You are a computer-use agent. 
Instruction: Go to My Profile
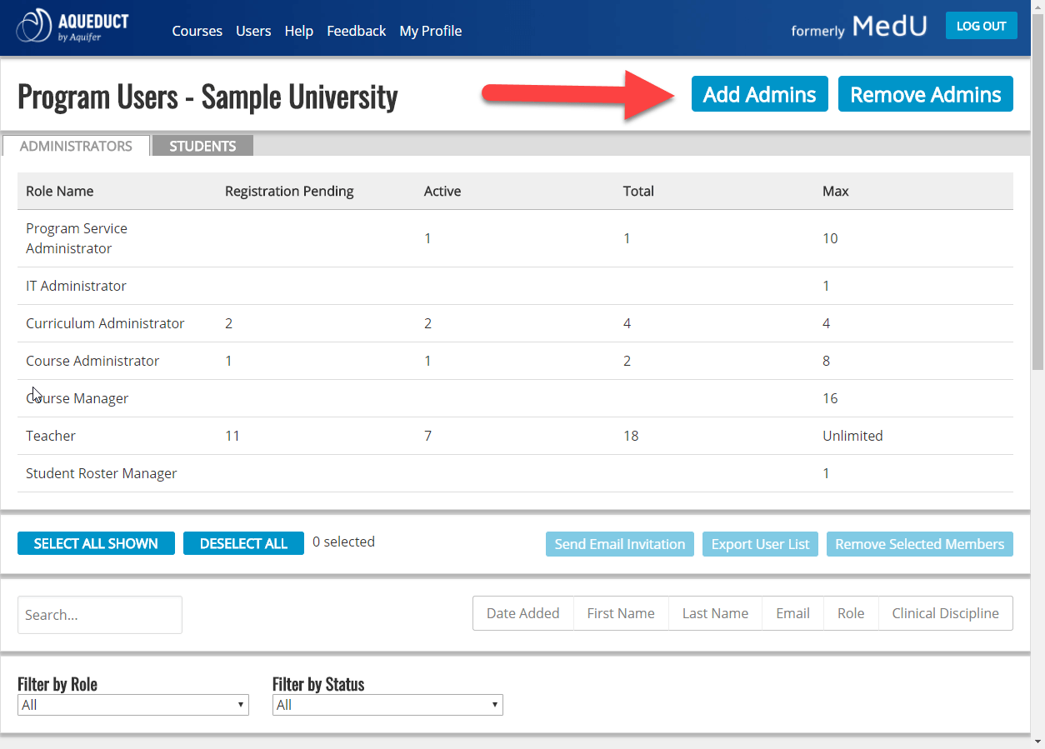(430, 31)
